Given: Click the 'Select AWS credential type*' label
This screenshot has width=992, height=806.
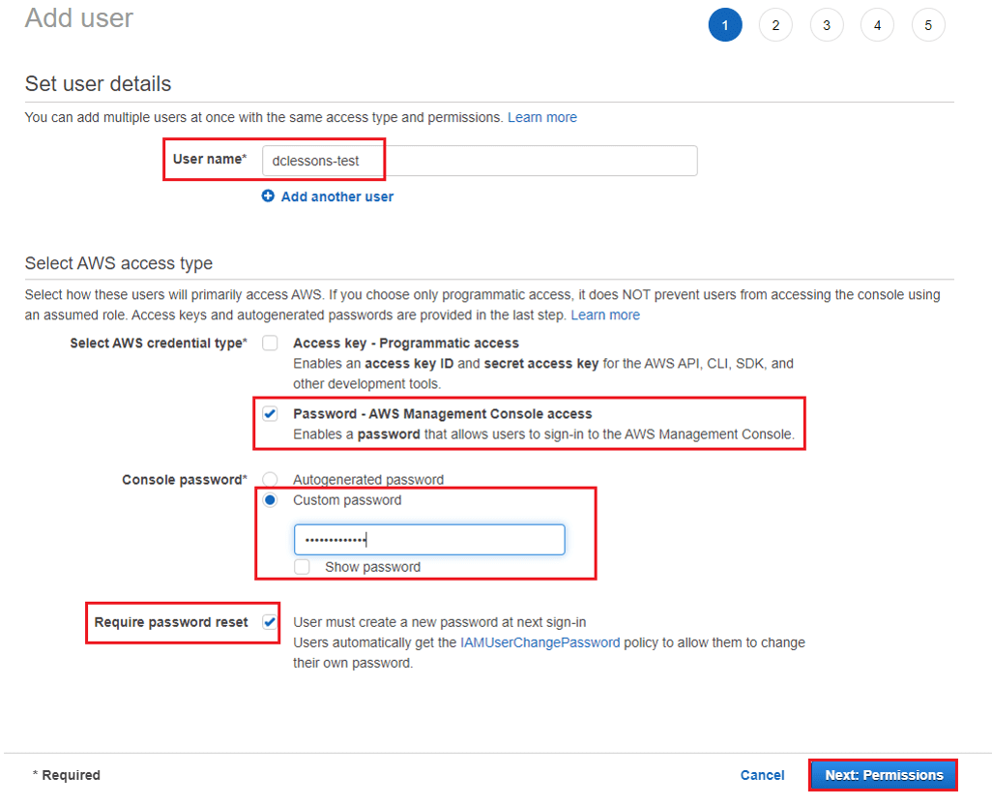Looking at the screenshot, I should coord(159,343).
